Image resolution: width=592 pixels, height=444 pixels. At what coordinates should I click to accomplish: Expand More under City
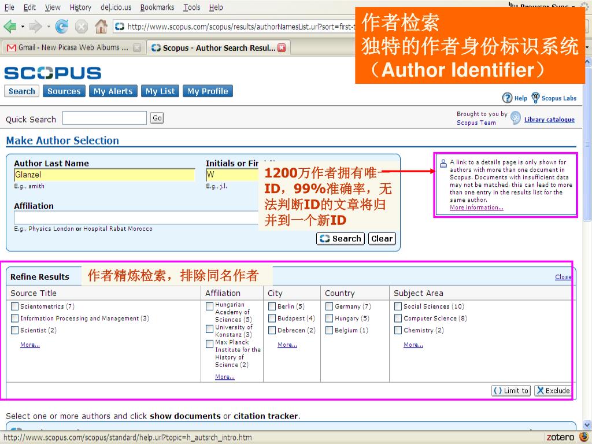[287, 345]
